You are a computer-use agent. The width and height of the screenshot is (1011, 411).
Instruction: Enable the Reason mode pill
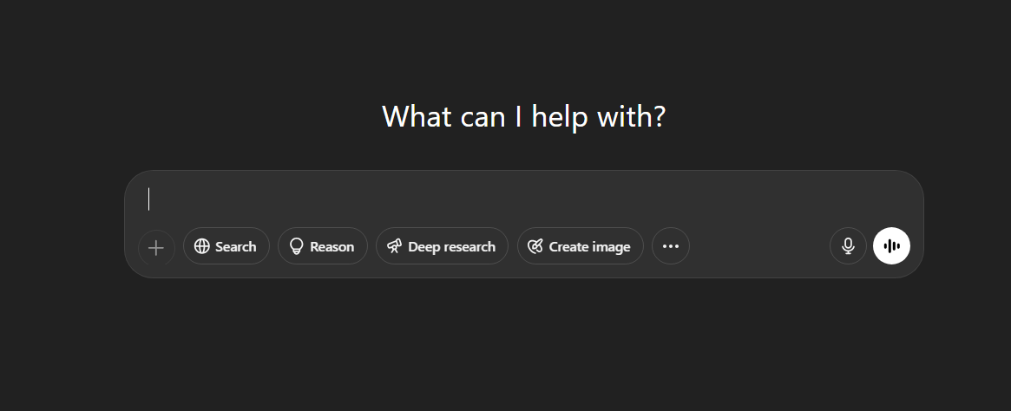323,246
